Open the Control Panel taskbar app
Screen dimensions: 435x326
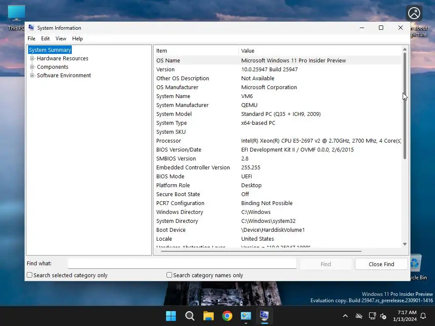(246, 316)
